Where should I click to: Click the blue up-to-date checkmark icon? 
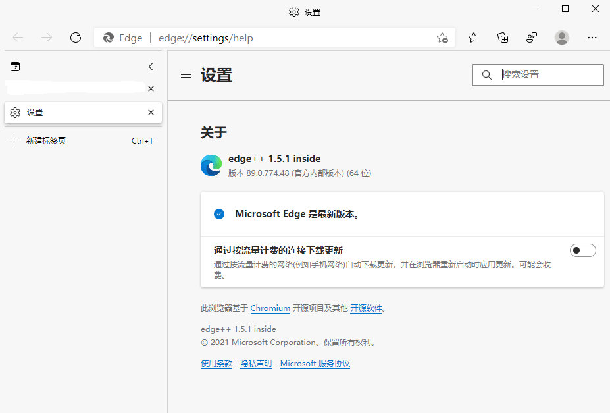(x=219, y=213)
